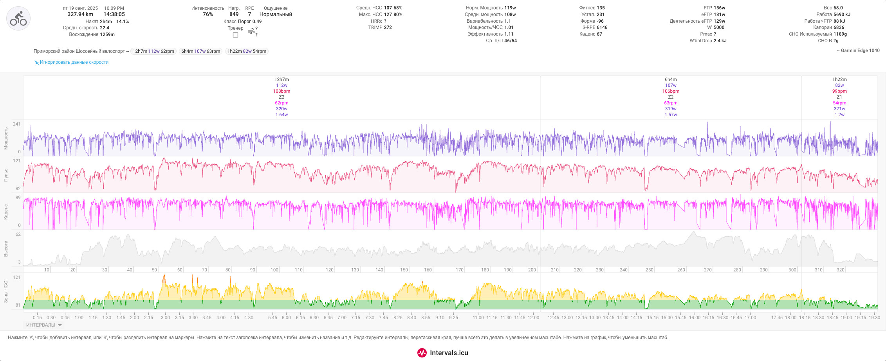Click the Intervals.icu heartbeat logo icon
Viewport: 886px width, 361px height.
pyautogui.click(x=422, y=353)
